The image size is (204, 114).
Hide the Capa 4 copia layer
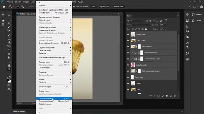point(128,35)
